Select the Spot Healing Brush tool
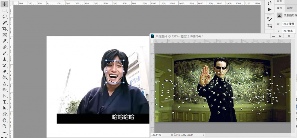The image size is (297, 138). (5, 47)
